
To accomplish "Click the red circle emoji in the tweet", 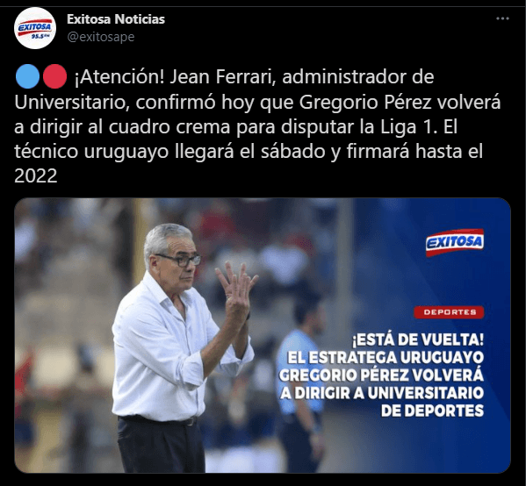I will point(54,76).
